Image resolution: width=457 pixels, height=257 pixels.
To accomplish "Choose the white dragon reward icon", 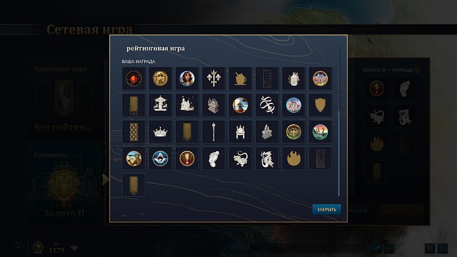I will 267,159.
